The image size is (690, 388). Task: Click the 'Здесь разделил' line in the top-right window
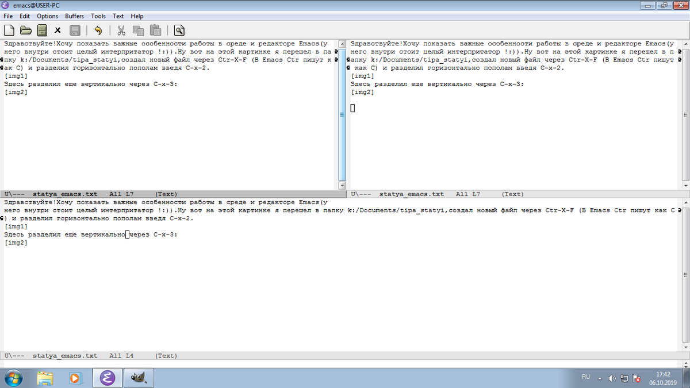pos(438,84)
